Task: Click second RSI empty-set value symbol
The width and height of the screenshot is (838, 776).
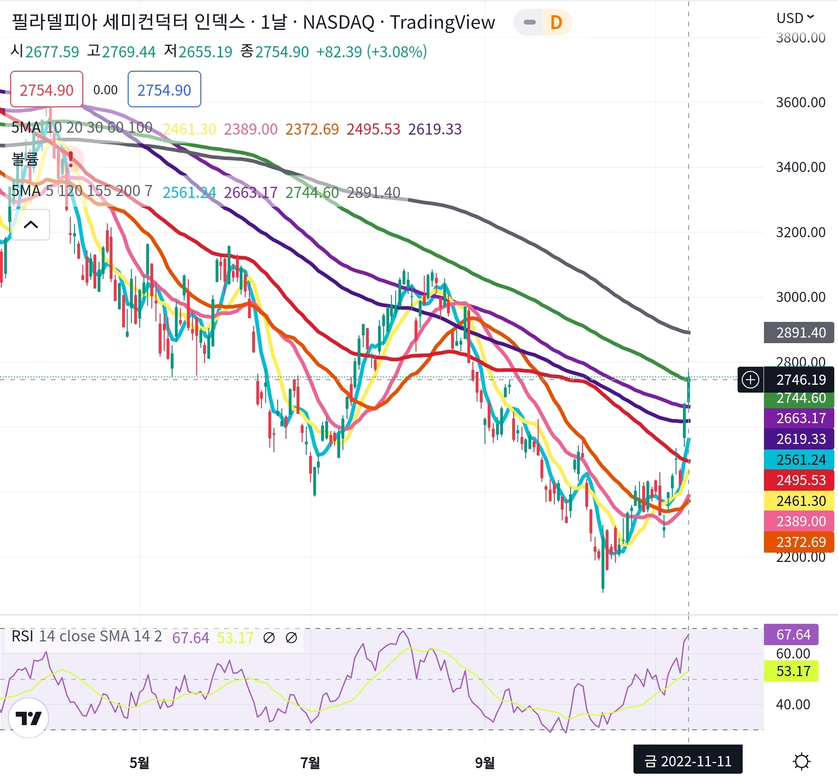Action: point(292,638)
